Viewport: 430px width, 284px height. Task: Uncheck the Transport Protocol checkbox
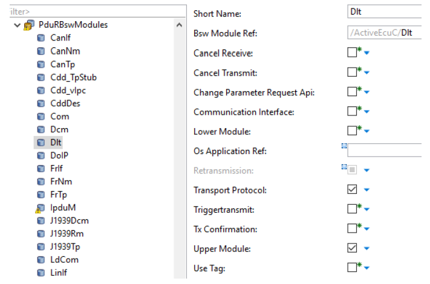[x=352, y=190]
